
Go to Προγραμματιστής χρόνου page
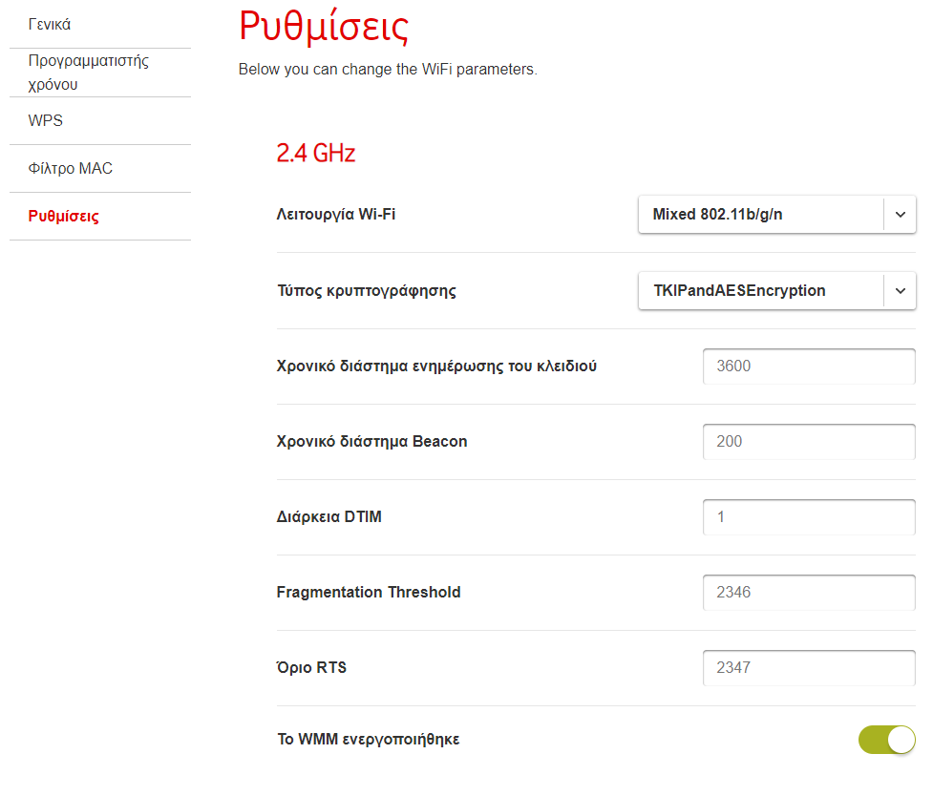pos(88,73)
